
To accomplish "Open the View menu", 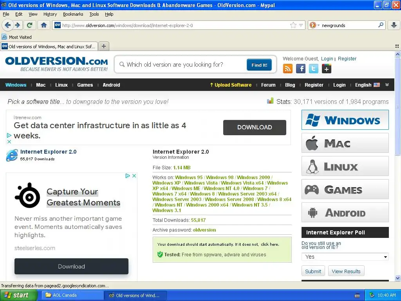I will [x=33, y=14].
